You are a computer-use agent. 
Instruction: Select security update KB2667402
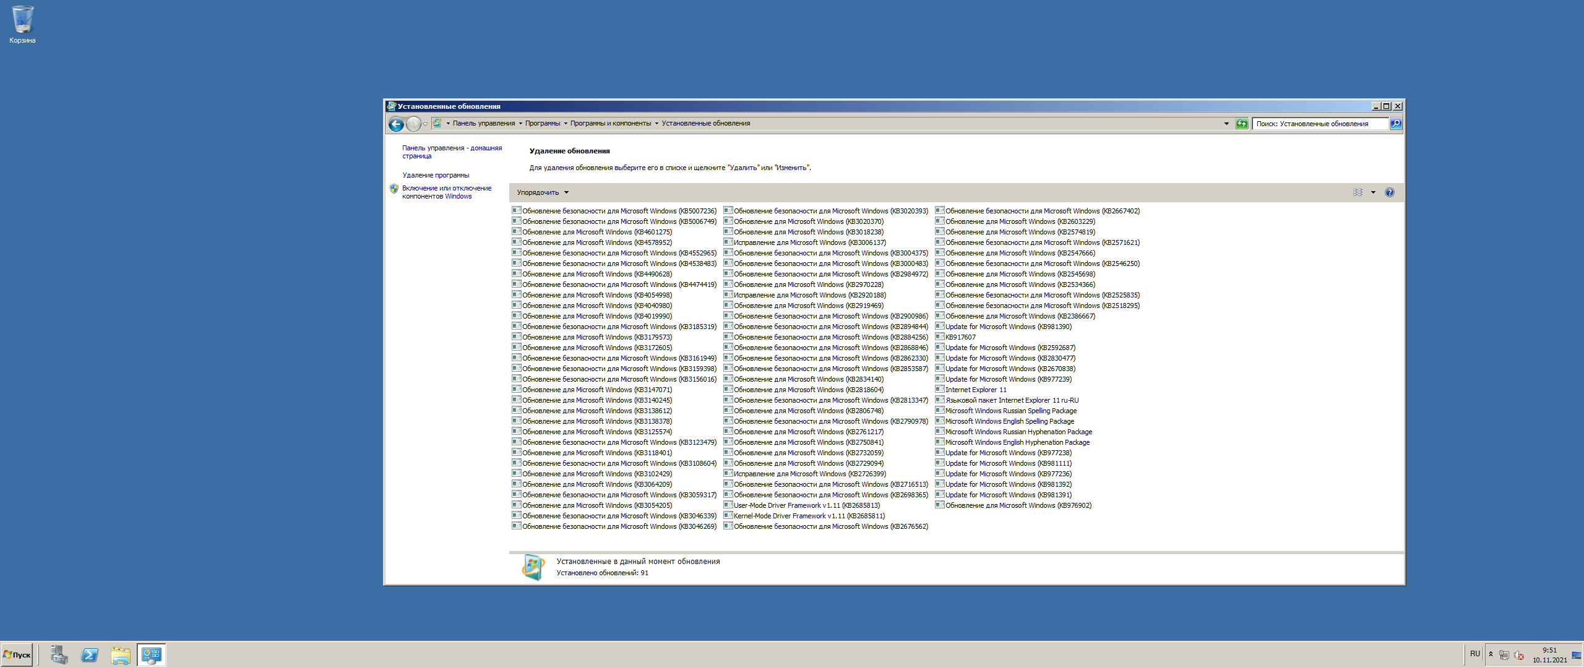pos(1038,211)
